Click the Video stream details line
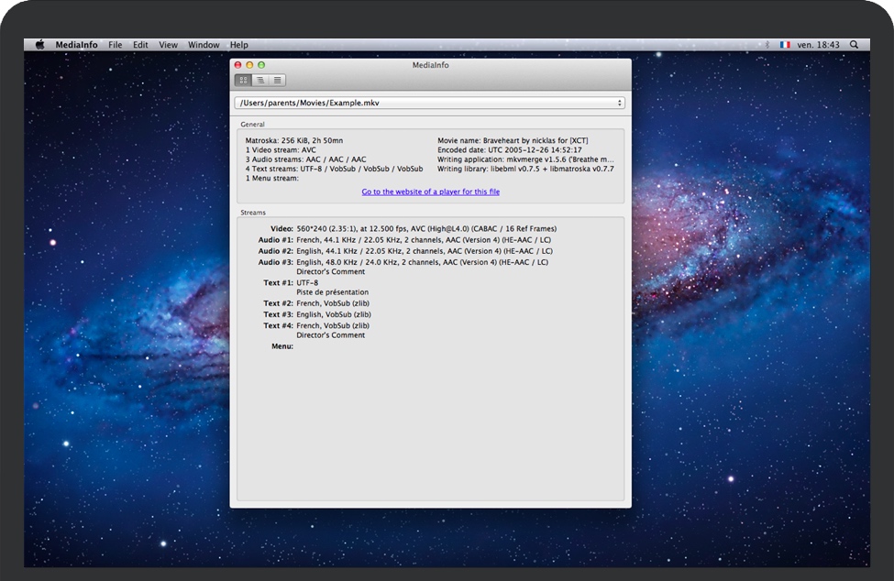The image size is (894, 581). (x=425, y=229)
